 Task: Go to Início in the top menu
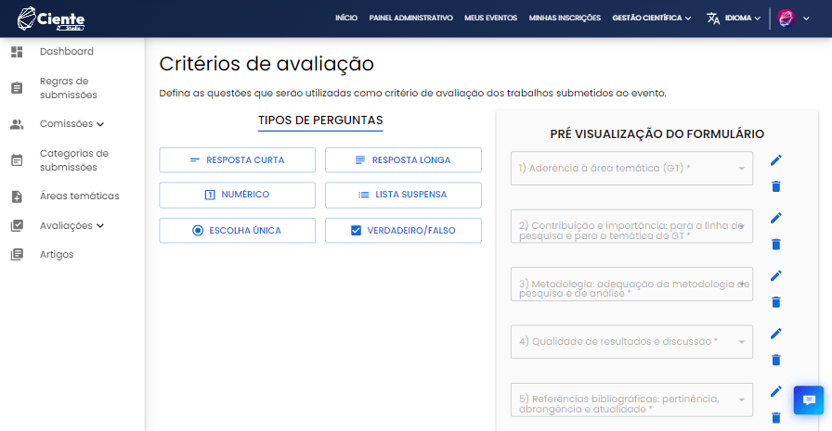(x=346, y=18)
